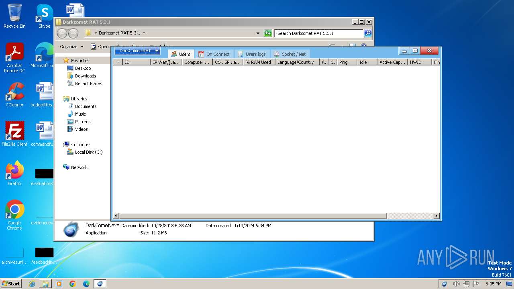Open Edge from the taskbar
Screen dimensions: 514x289
(86, 284)
